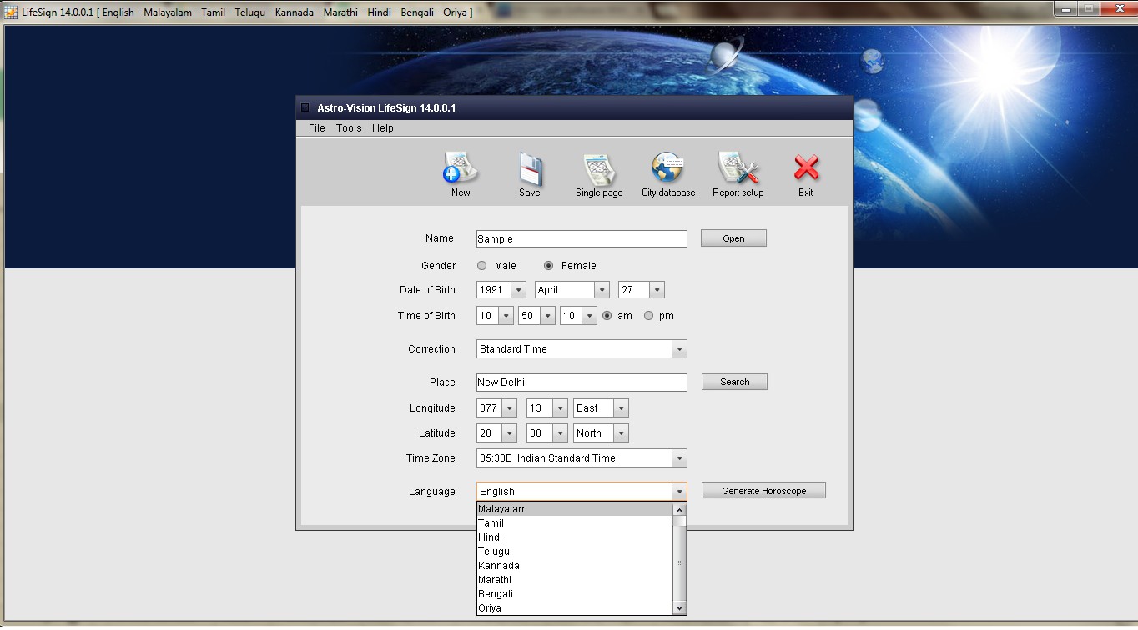Click the language list scrollbar up arrow
Viewport: 1138px width, 630px height.
tap(679, 510)
